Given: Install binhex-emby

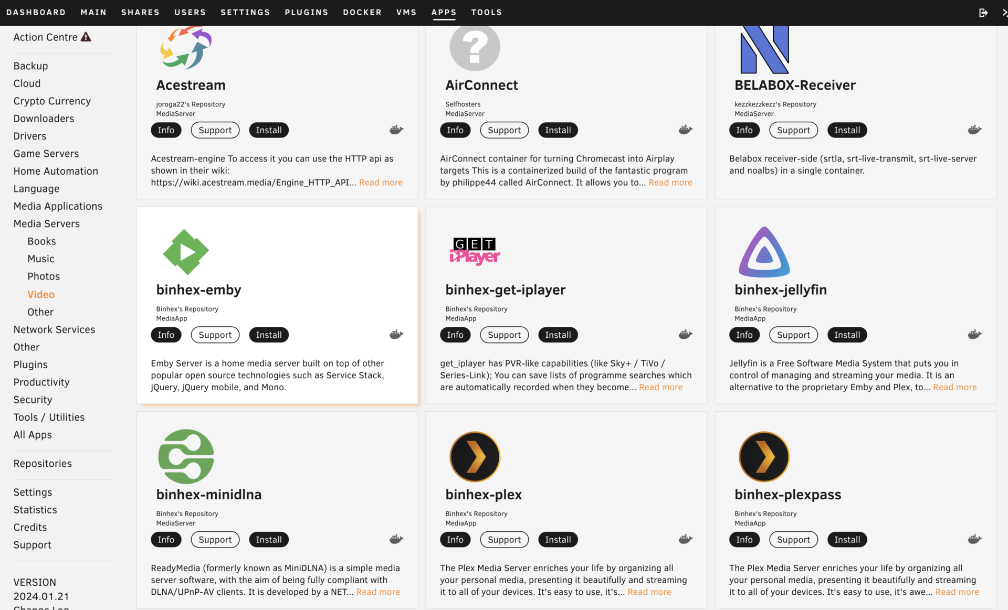Looking at the screenshot, I should pyautogui.click(x=269, y=335).
